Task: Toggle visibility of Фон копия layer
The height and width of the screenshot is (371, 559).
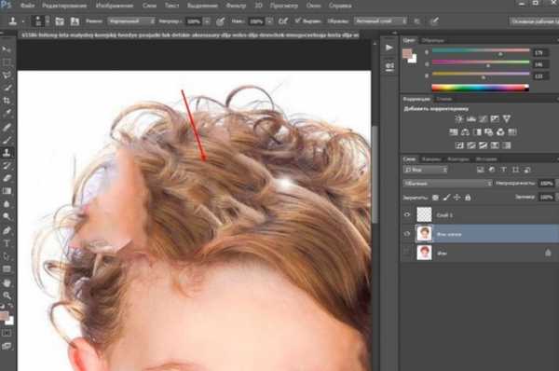Action: point(407,234)
